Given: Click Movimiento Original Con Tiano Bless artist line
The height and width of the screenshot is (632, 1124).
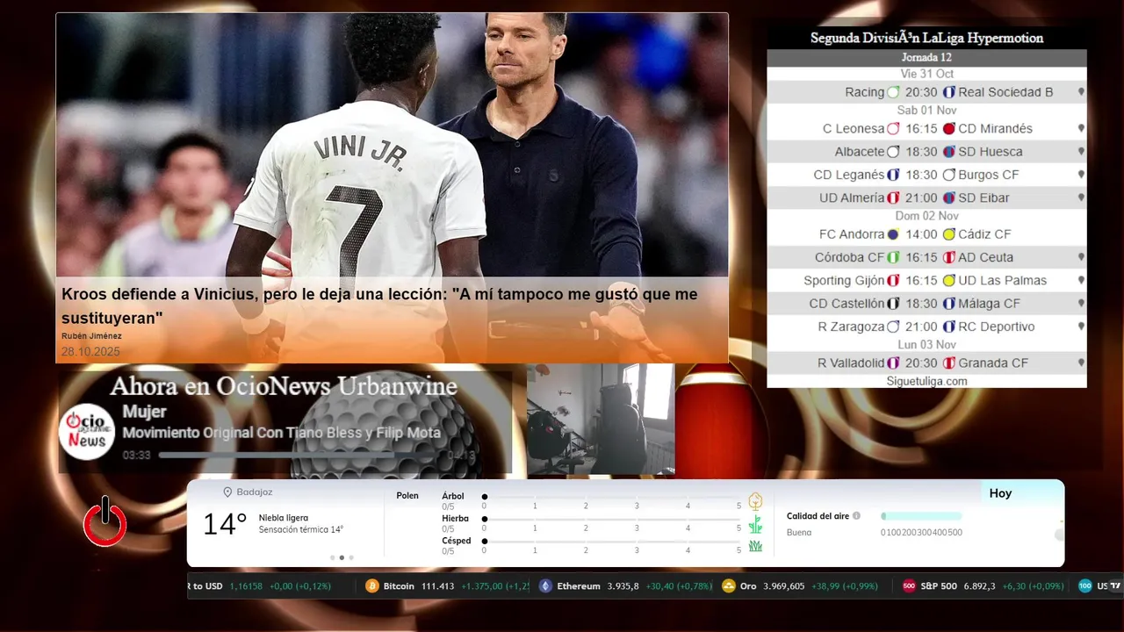Looking at the screenshot, I should 281,433.
